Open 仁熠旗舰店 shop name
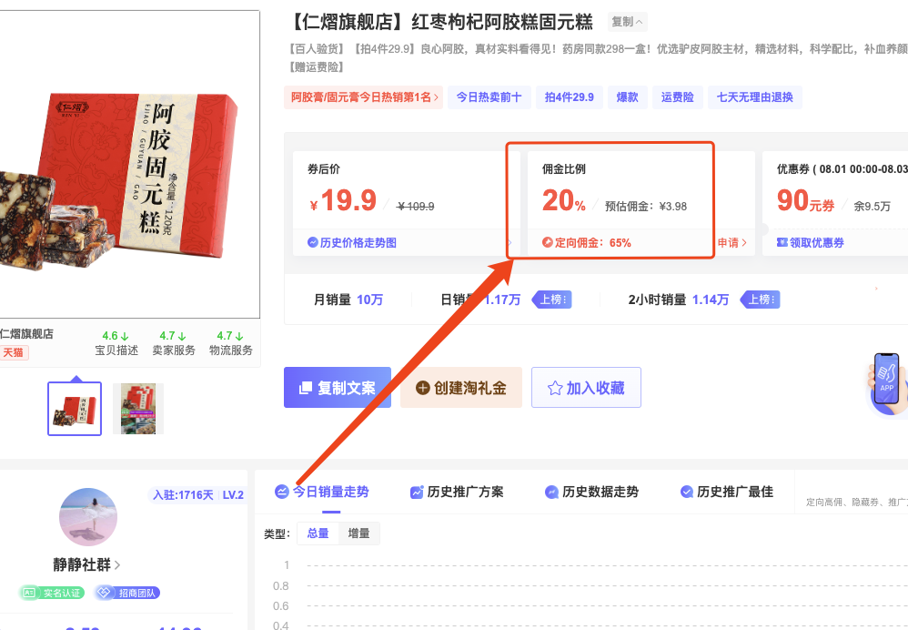 [26, 334]
